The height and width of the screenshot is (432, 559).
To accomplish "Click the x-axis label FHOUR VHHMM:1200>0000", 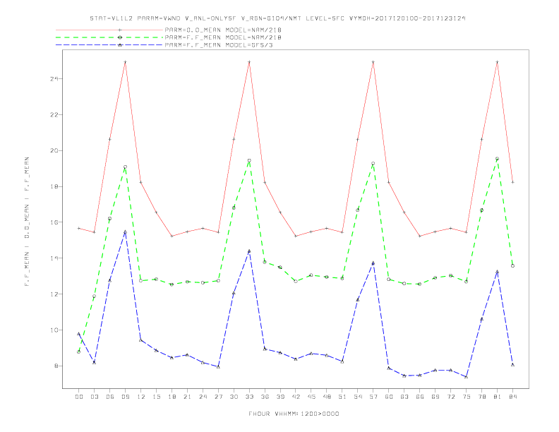I will click(x=294, y=414).
